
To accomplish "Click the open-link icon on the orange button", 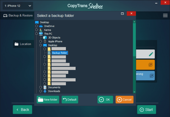I will click(150, 65).
